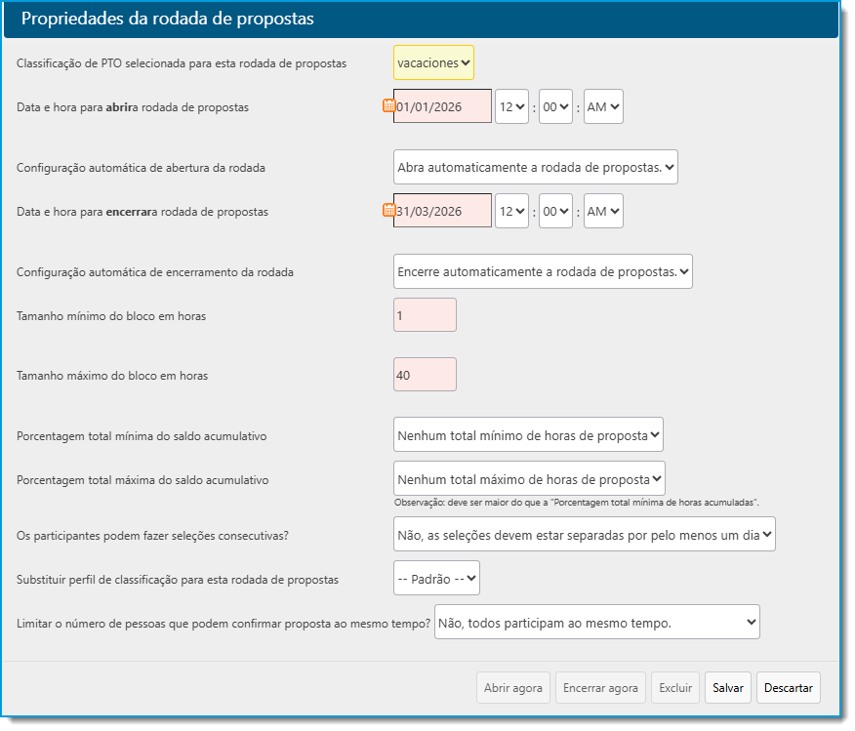Choose AM/PM for closing the round
855x731 pixels.
pyautogui.click(x=603, y=211)
